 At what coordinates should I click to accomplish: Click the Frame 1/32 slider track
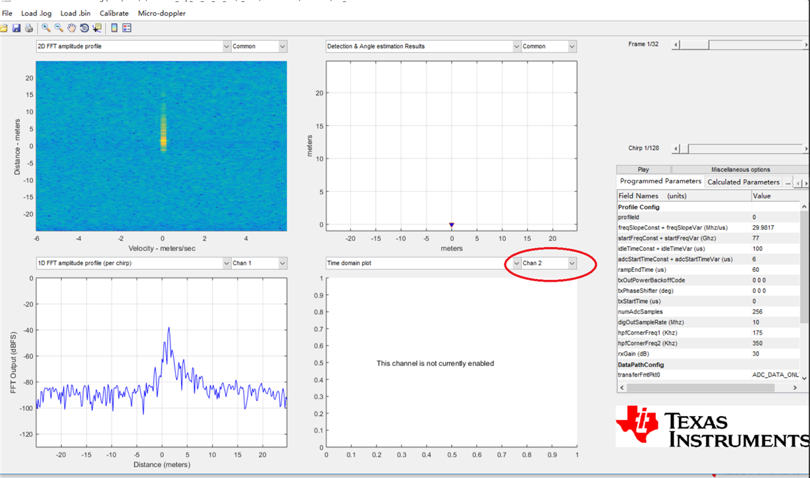[x=740, y=45]
